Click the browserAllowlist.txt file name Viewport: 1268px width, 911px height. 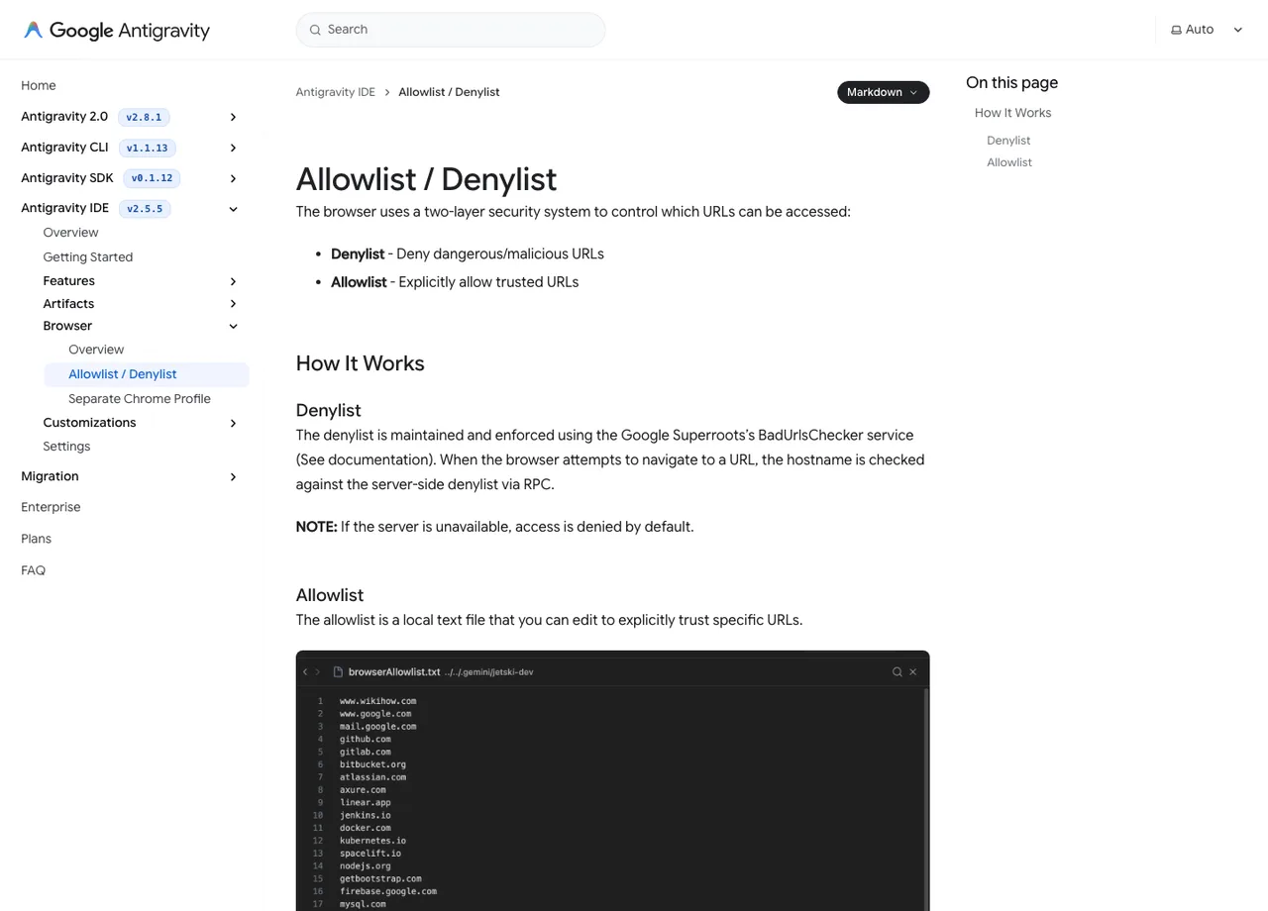tap(394, 671)
